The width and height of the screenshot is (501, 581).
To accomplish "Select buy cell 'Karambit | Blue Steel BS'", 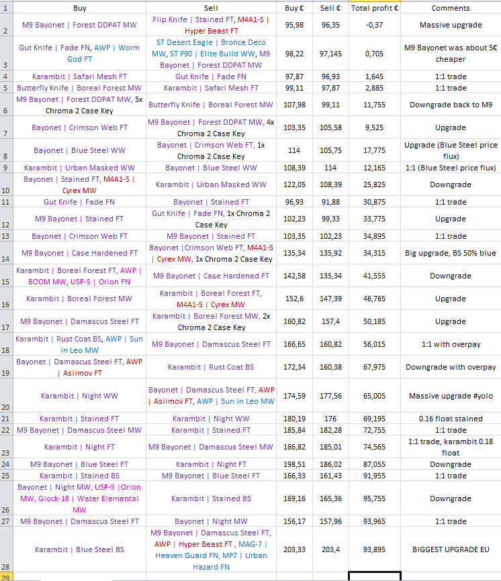I will [x=79, y=549].
